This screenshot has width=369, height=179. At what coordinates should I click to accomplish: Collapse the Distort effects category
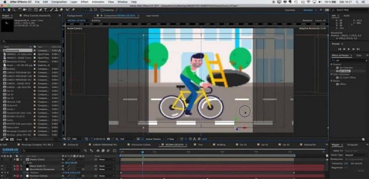click(x=332, y=81)
